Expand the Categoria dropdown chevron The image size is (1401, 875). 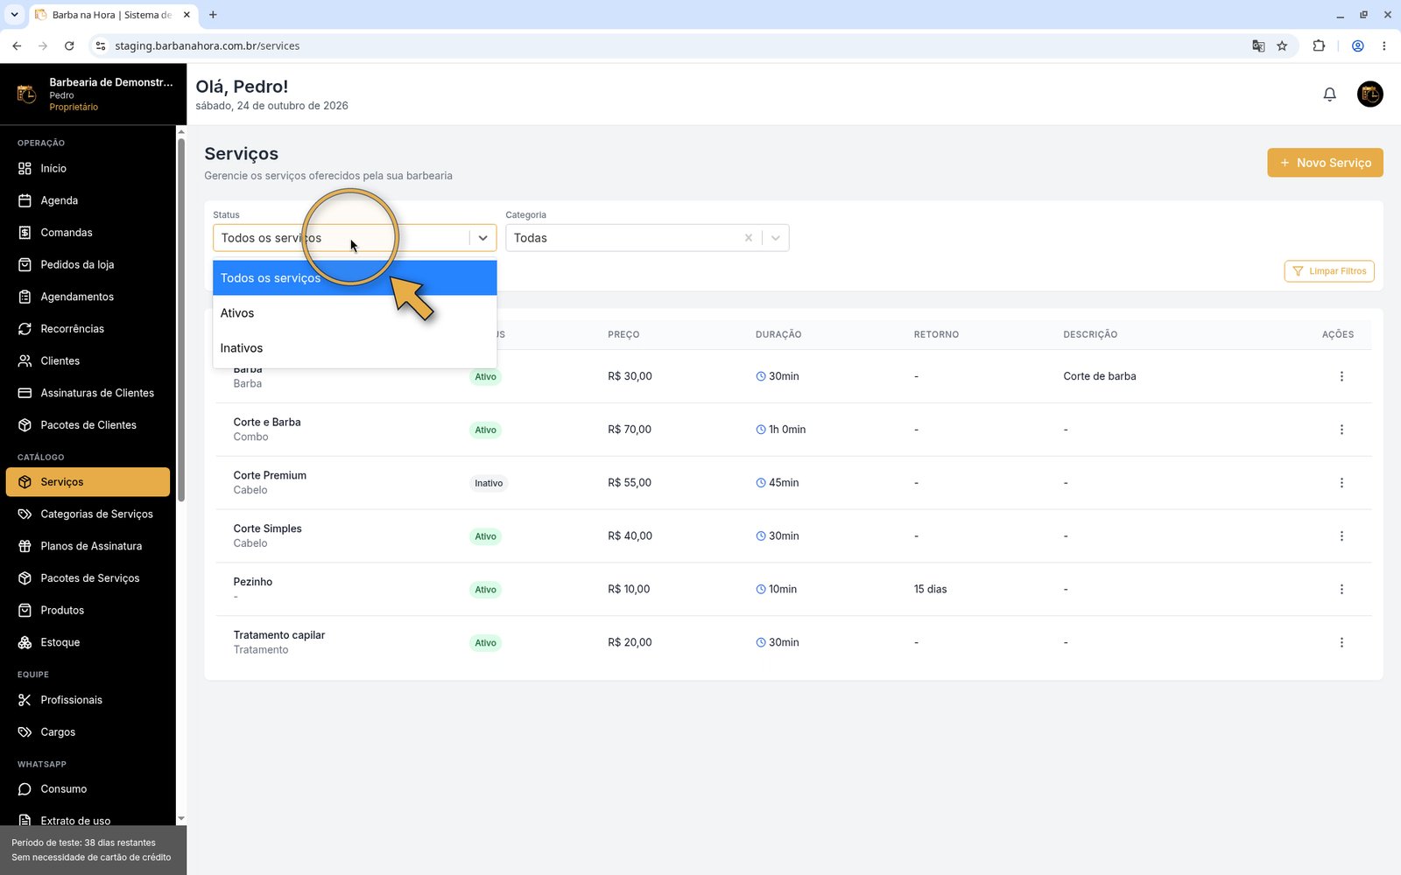pos(775,238)
